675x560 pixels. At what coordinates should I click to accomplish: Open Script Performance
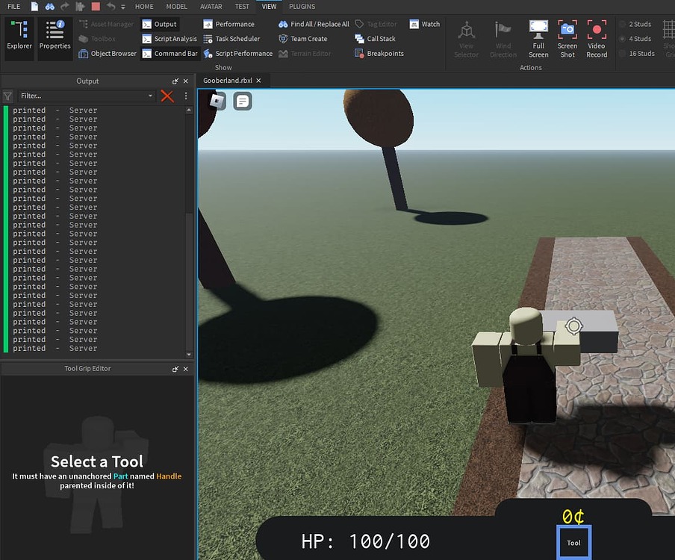pos(238,53)
